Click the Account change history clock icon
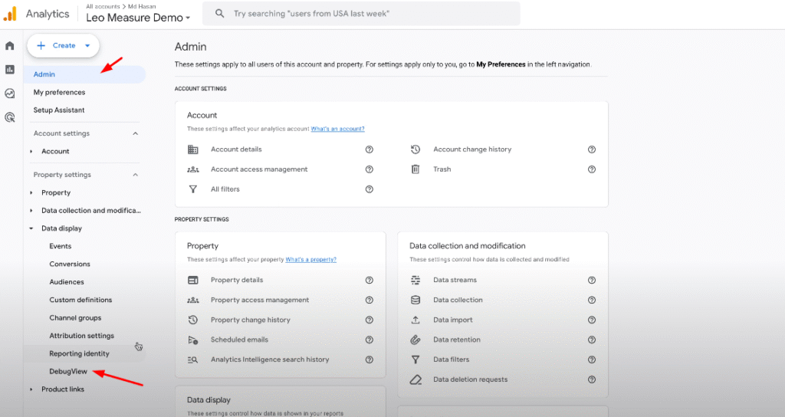 pyautogui.click(x=415, y=149)
